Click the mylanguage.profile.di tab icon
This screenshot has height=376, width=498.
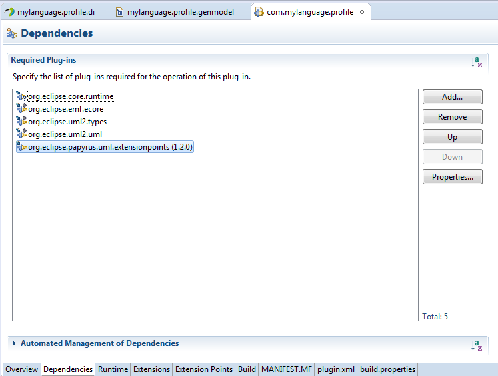click(x=9, y=12)
